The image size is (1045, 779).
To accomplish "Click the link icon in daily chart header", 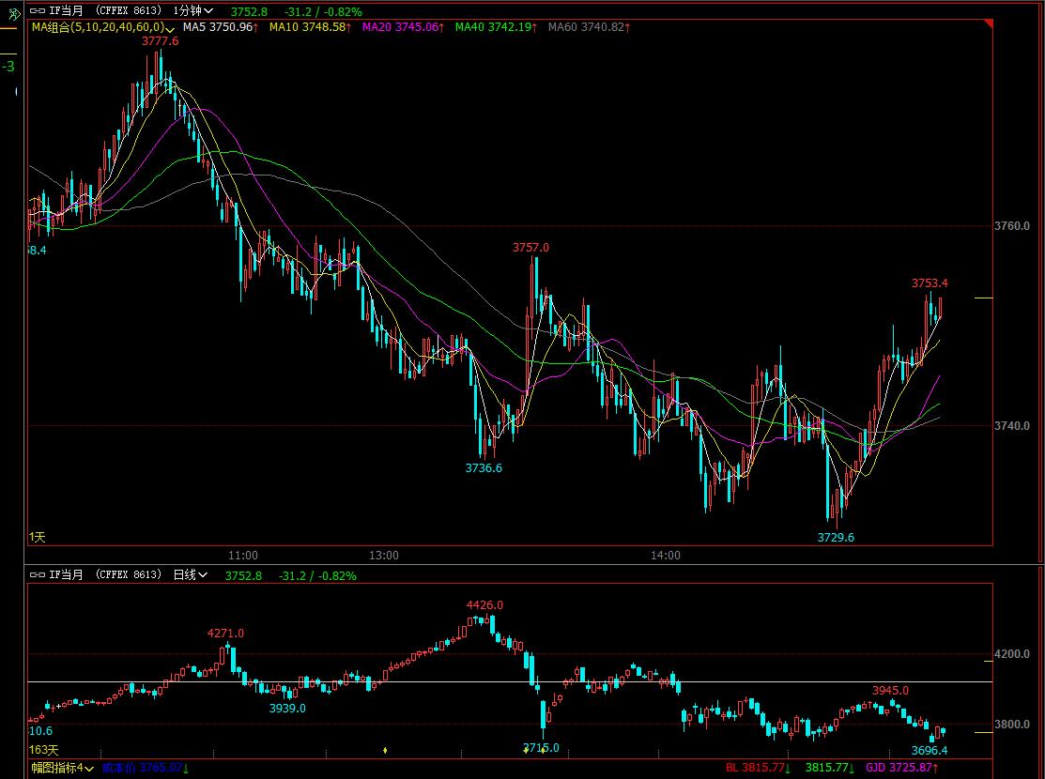I will (38, 574).
